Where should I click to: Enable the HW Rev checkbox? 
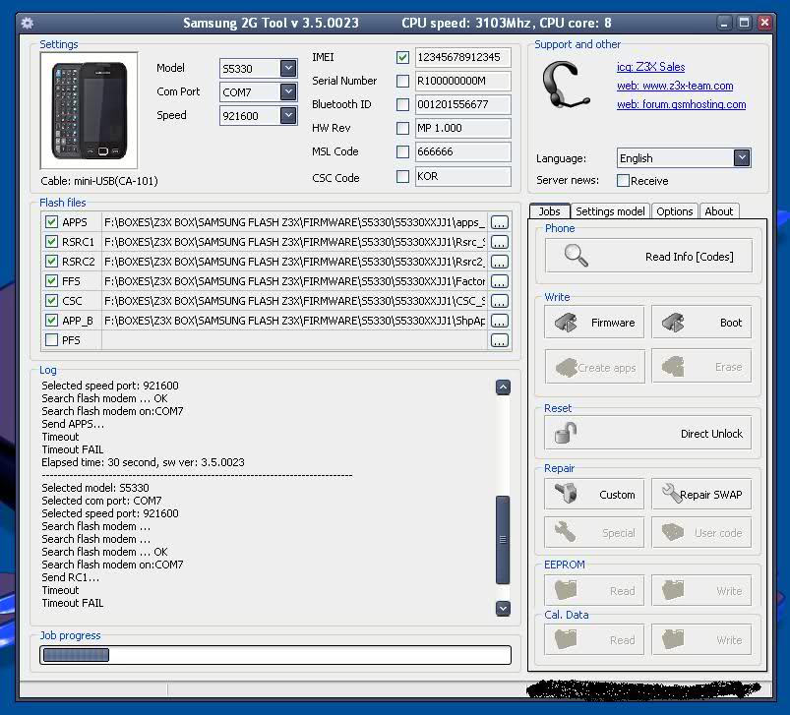(x=402, y=129)
